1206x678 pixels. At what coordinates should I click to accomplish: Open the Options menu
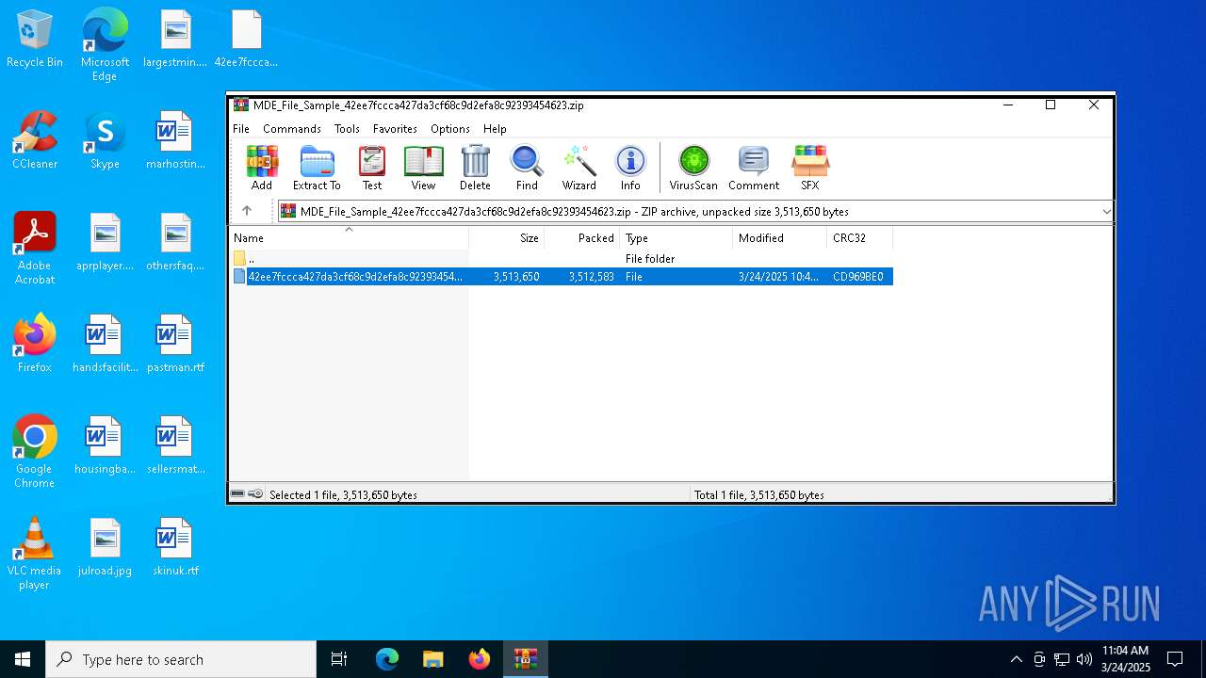[450, 128]
